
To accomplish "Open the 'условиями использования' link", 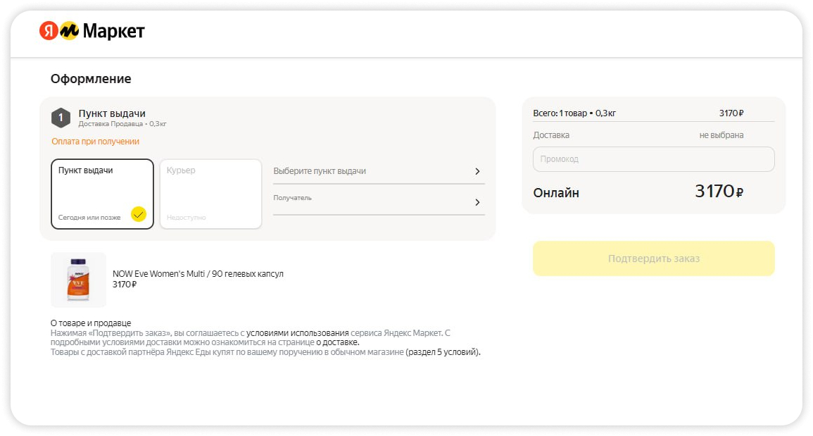I will pyautogui.click(x=297, y=333).
